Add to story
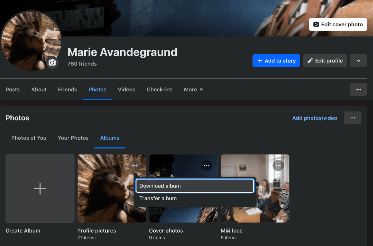Image resolution: width=373 pixels, height=246 pixels. [276, 61]
